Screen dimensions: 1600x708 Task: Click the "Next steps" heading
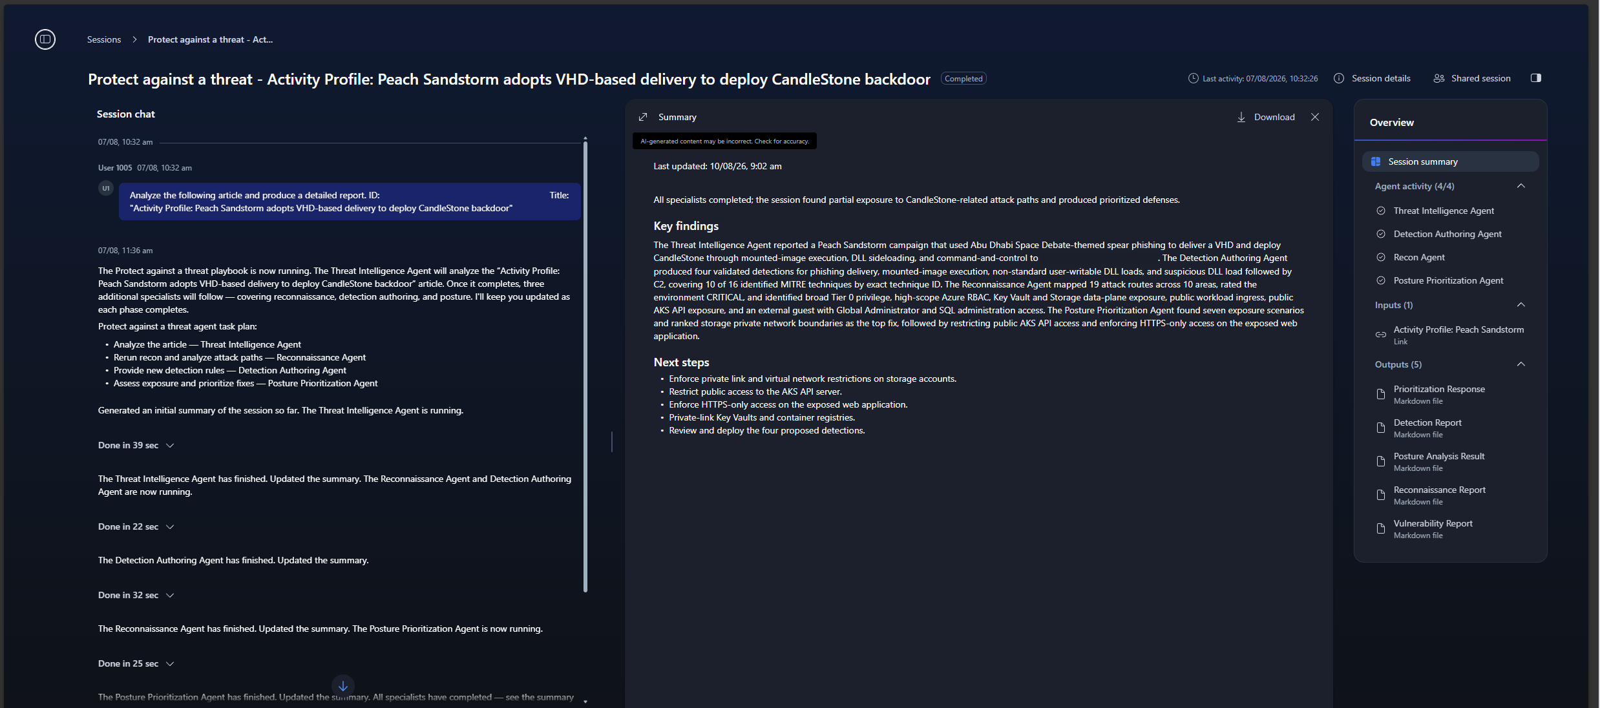(x=682, y=362)
